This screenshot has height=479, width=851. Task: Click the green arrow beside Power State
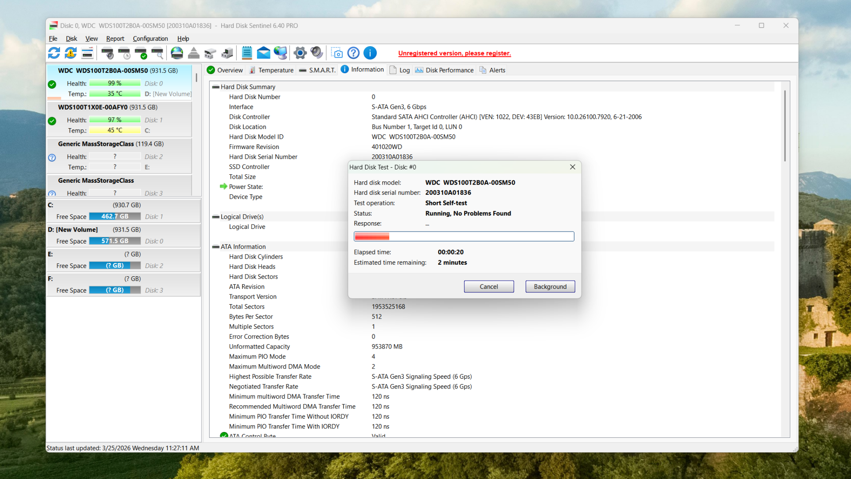223,186
